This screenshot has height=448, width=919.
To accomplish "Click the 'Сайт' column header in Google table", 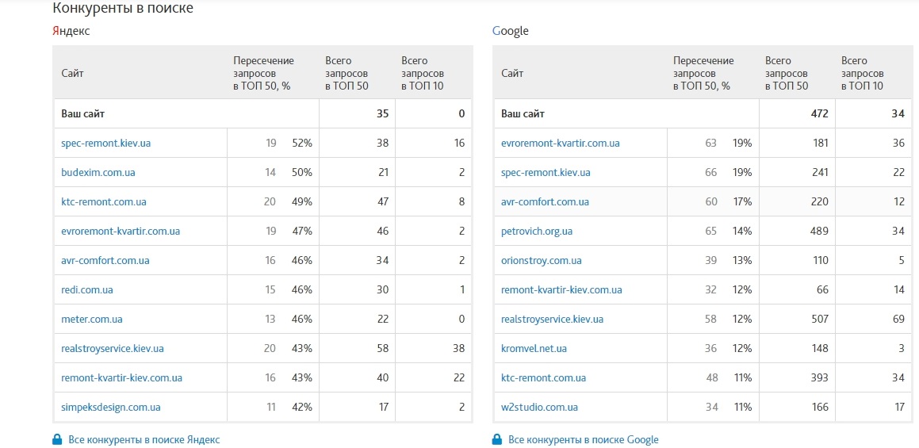I will [511, 73].
